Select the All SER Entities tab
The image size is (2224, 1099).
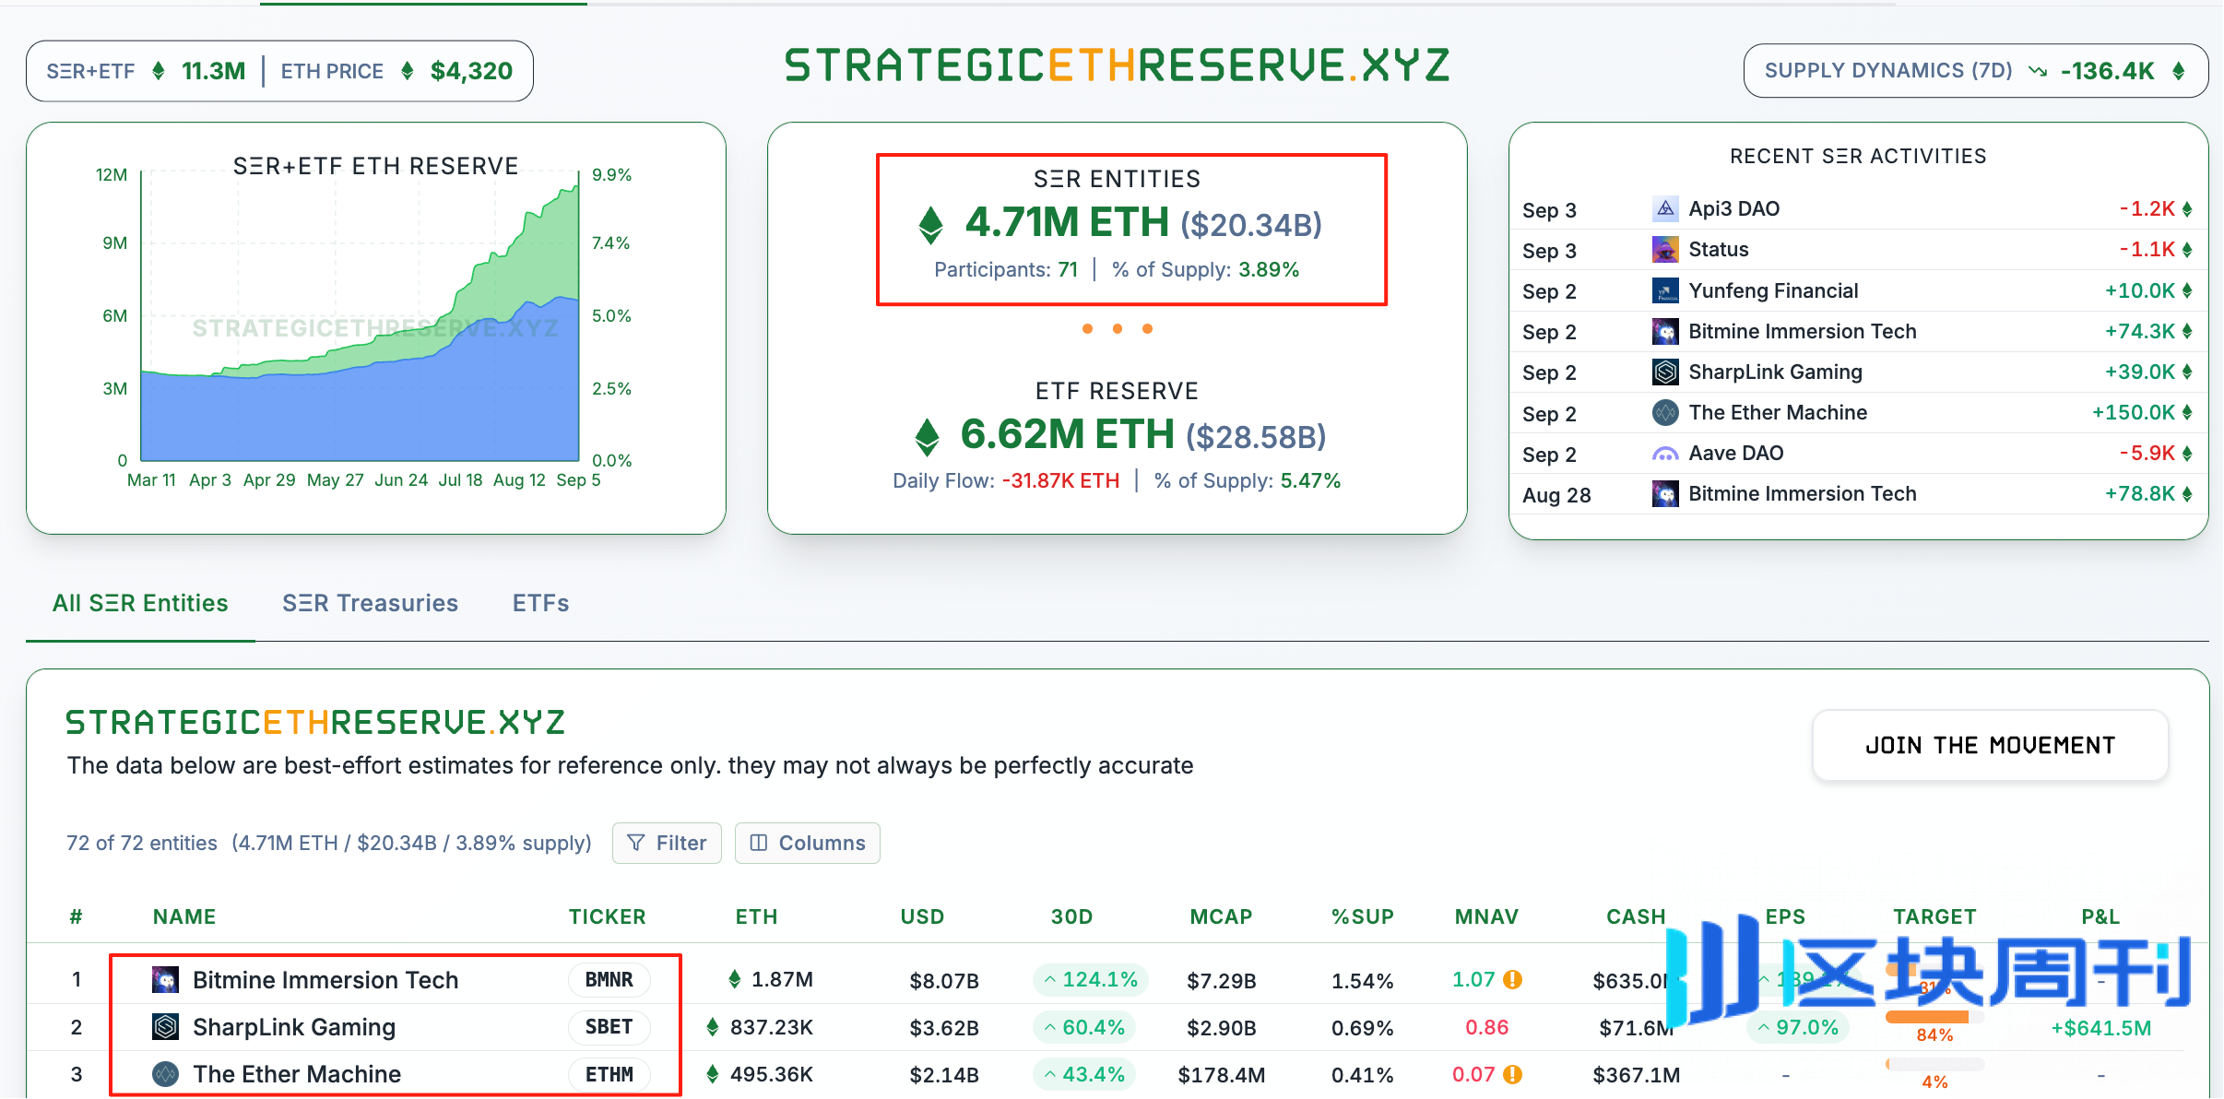point(140,603)
